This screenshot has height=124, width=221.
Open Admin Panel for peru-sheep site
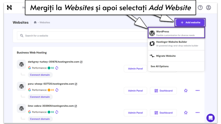pos(135,91)
